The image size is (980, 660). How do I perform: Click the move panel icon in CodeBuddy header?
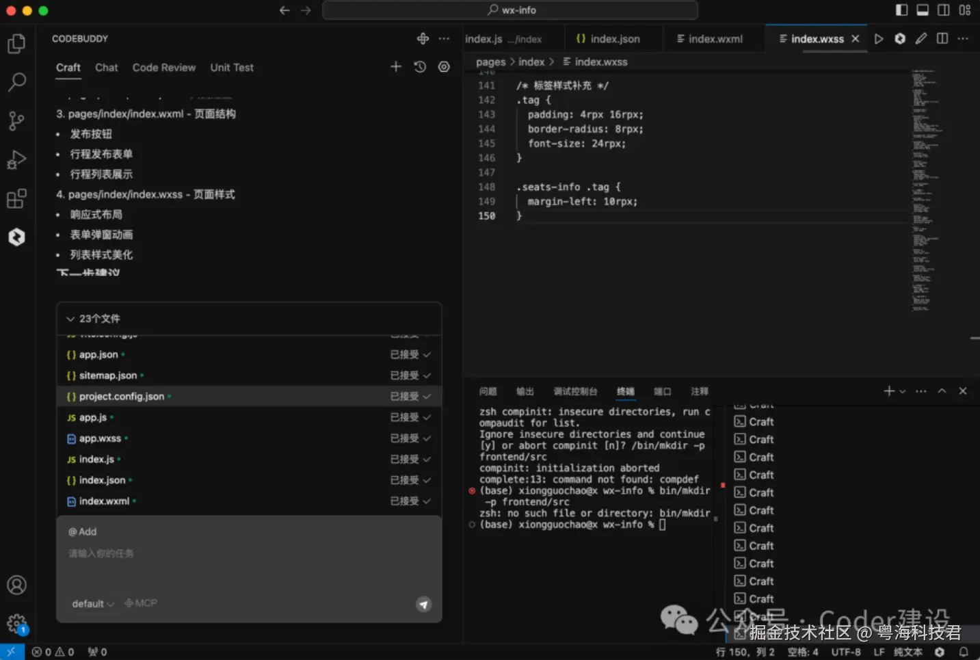[x=423, y=38]
